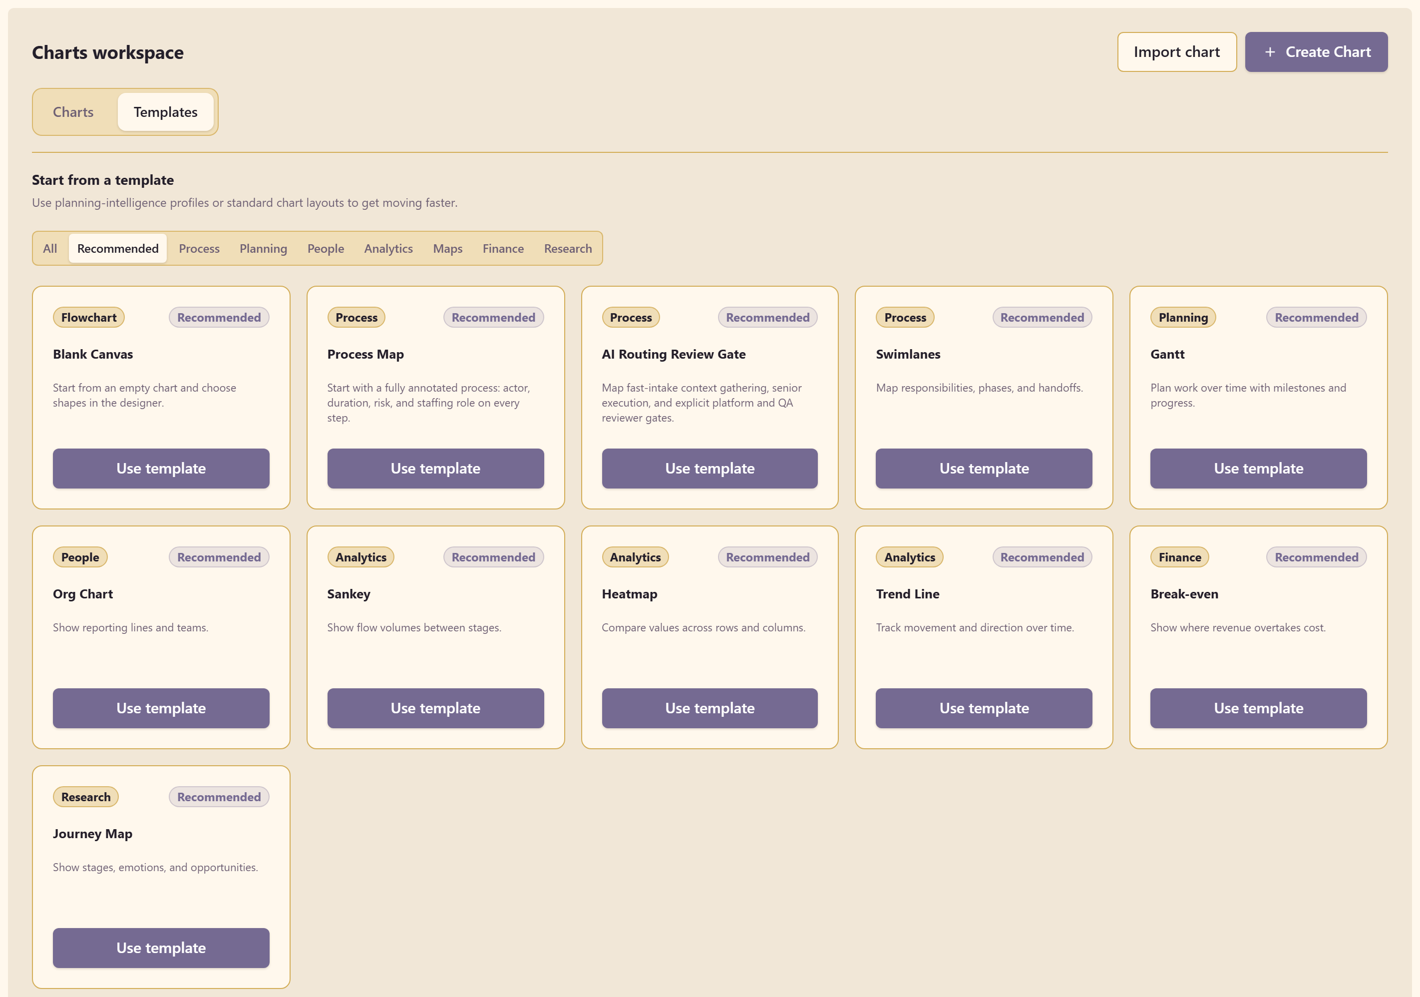The width and height of the screenshot is (1420, 997).
Task: Click the 'Start from a template' heading
Action: tap(103, 180)
